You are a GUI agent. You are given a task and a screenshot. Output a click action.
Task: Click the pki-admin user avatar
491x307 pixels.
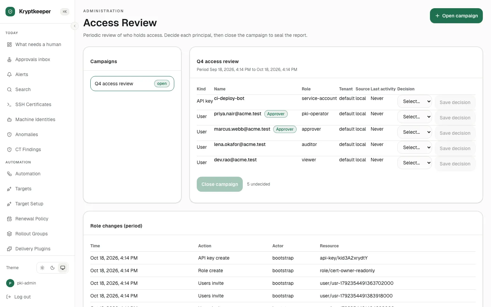[x=10, y=283]
